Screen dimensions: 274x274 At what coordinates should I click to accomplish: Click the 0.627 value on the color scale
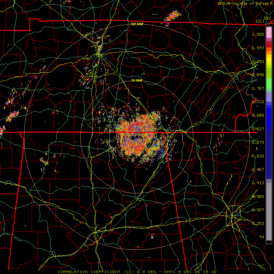pos(258,129)
